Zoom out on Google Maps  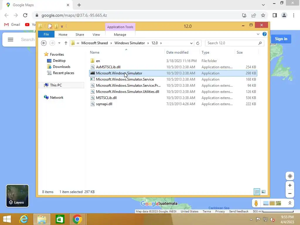(290, 193)
